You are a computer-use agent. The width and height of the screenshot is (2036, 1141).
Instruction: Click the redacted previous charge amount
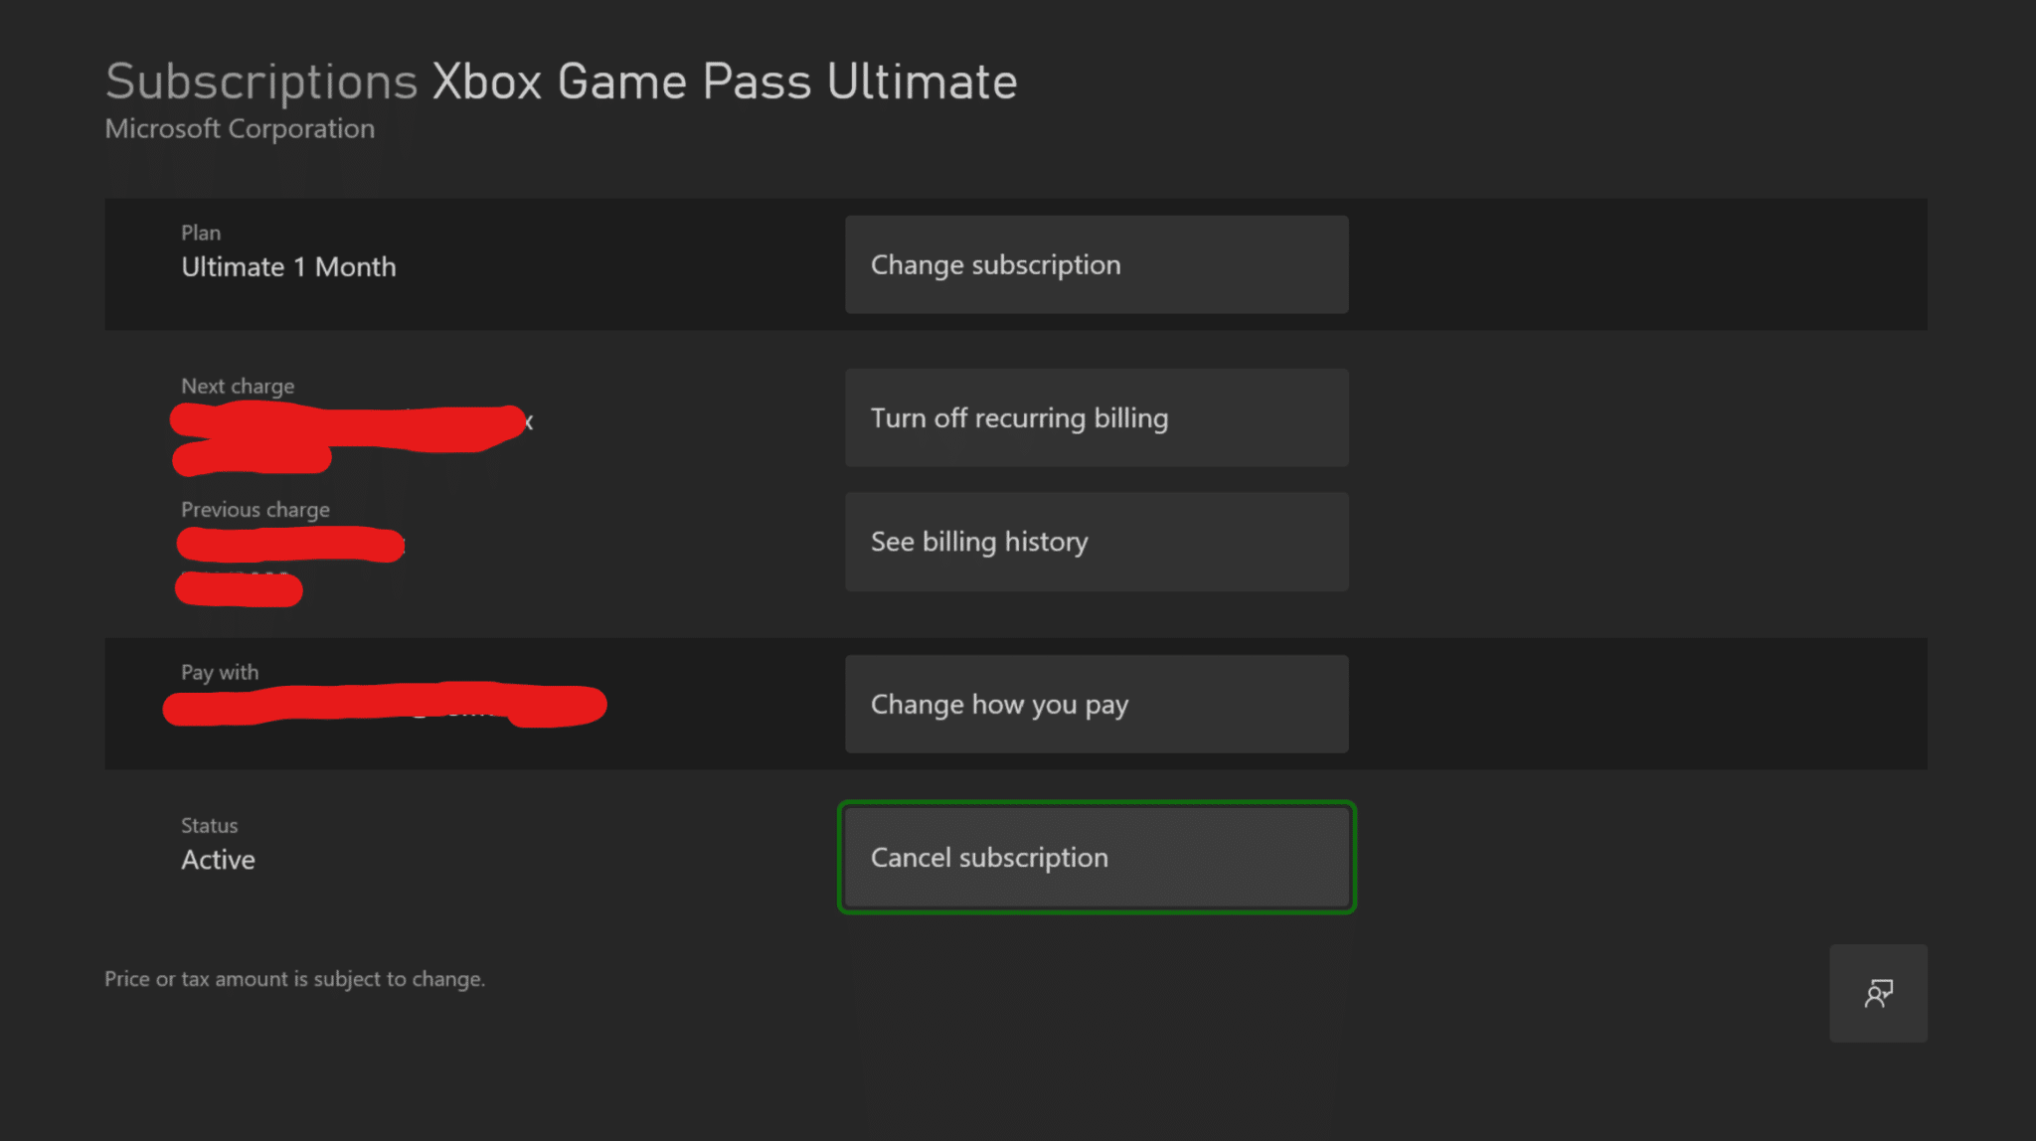click(x=288, y=546)
